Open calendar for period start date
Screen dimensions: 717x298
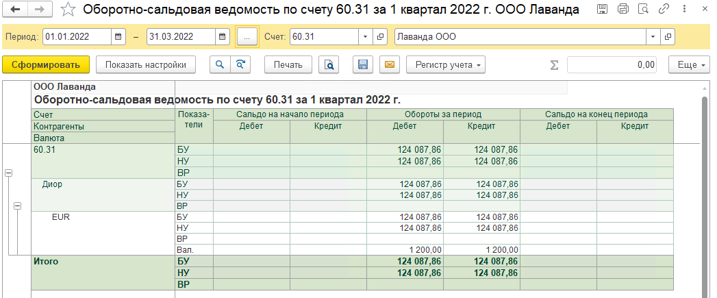tap(118, 36)
